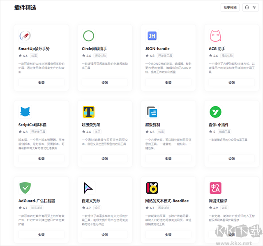Click the 效率 tag on 沉浸式翻译 card
The height and width of the screenshot is (246, 263).
point(224,208)
